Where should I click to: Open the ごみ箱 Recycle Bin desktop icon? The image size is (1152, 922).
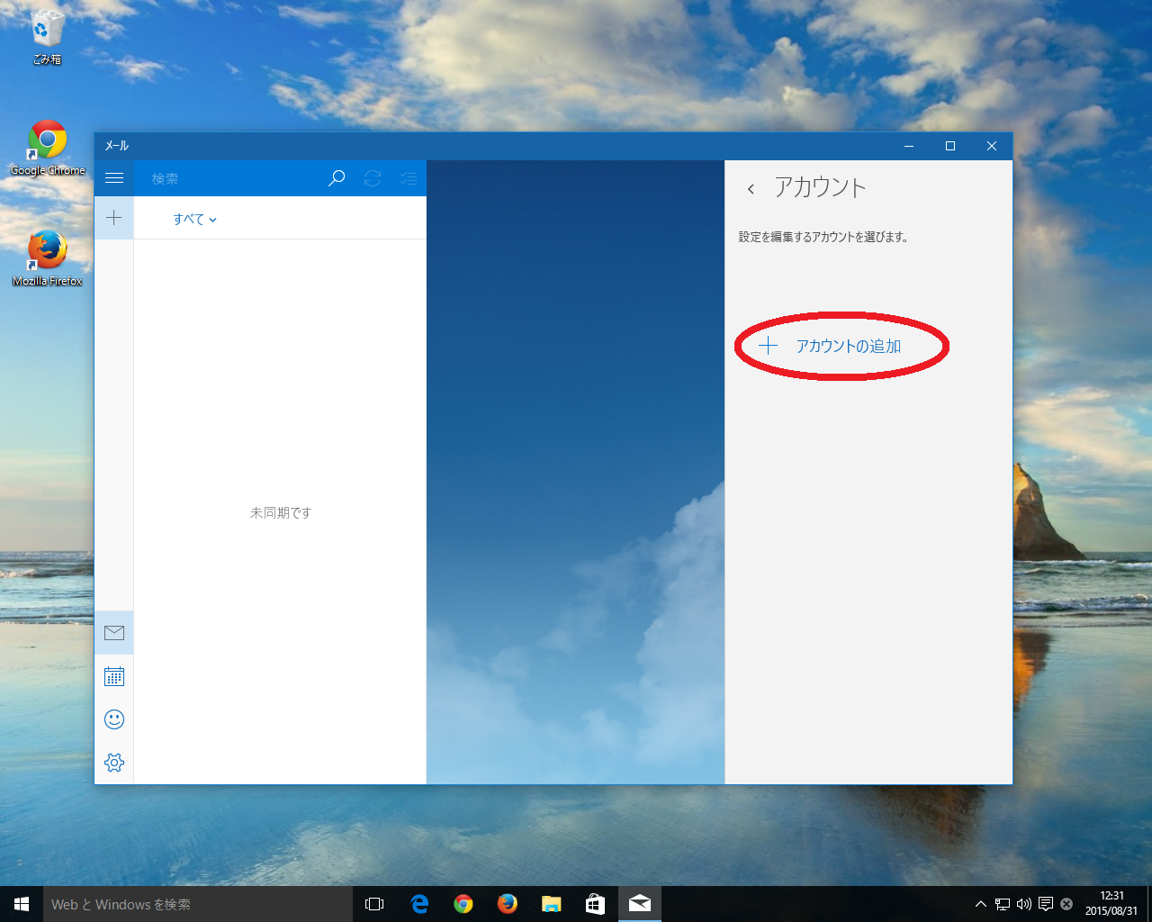(x=47, y=38)
